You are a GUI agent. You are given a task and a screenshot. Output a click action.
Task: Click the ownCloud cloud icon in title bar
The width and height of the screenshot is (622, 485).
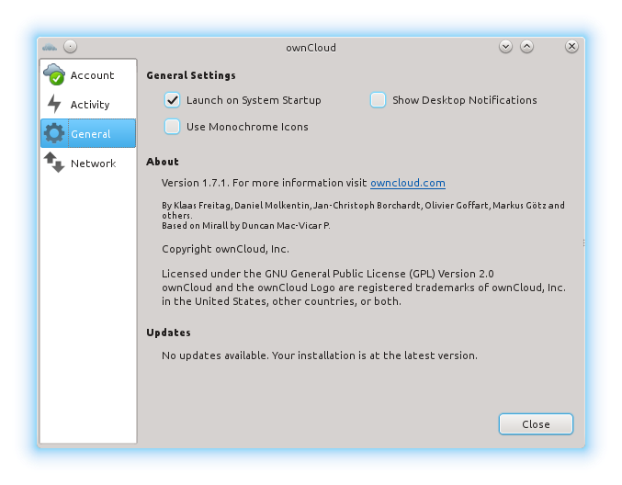point(50,47)
